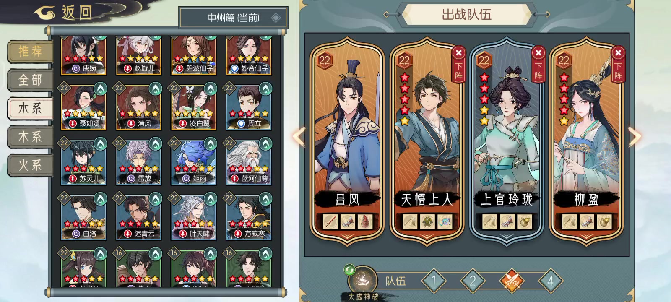Switch to team slot 4
The image size is (671, 302).
pos(551,281)
